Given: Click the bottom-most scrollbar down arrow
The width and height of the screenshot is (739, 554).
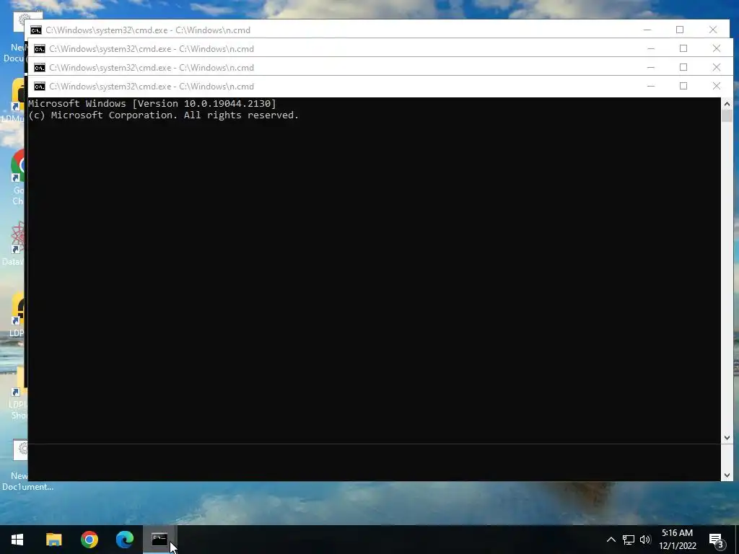Looking at the screenshot, I should pyautogui.click(x=727, y=475).
